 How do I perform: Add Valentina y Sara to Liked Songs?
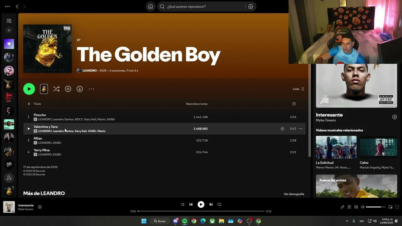point(282,129)
